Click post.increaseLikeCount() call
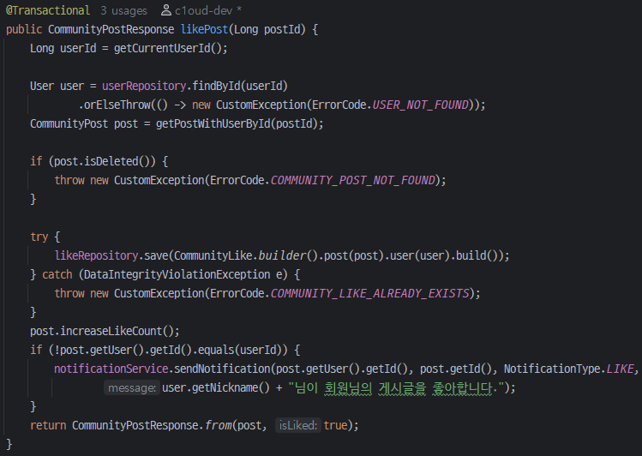 (x=102, y=331)
